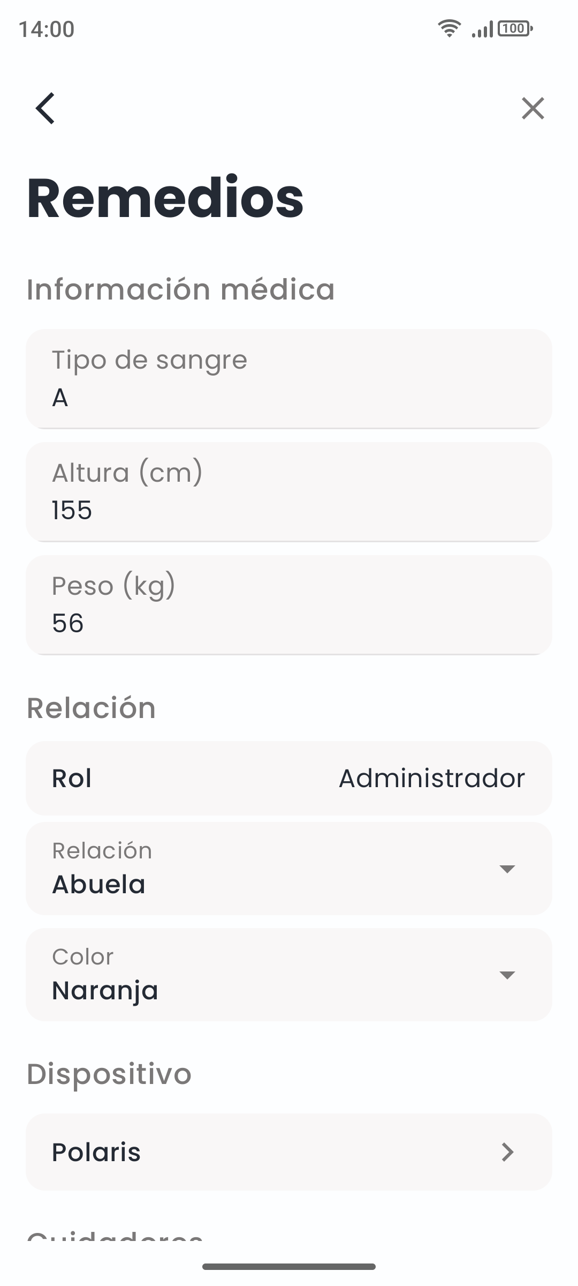Close the Remedios profile screen
578x1286 pixels.
coord(533,108)
